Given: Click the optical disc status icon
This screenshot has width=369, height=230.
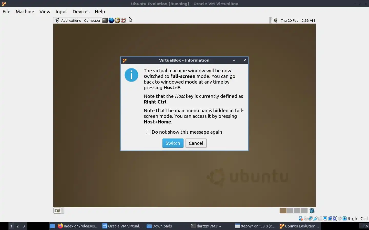Looking at the screenshot, I should (306, 218).
